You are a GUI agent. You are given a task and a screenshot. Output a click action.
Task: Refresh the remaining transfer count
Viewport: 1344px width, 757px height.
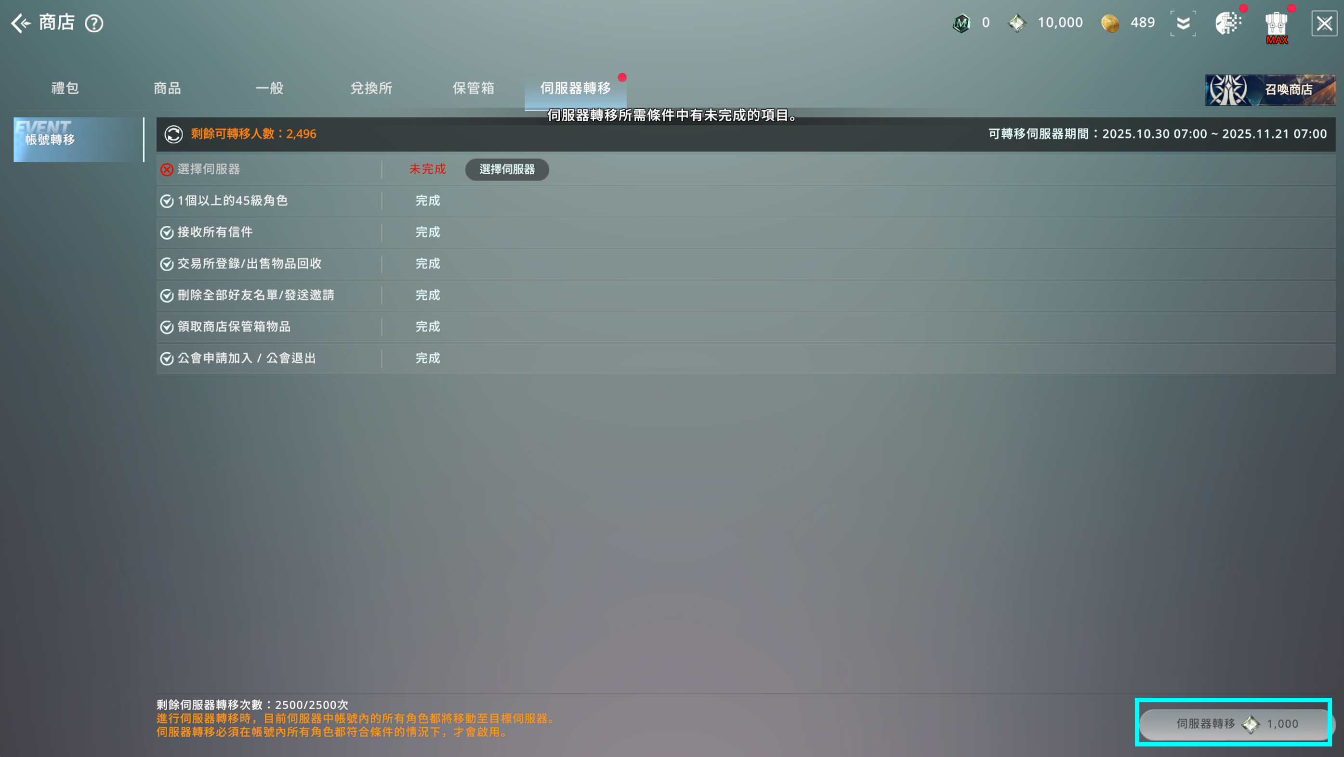click(x=173, y=134)
